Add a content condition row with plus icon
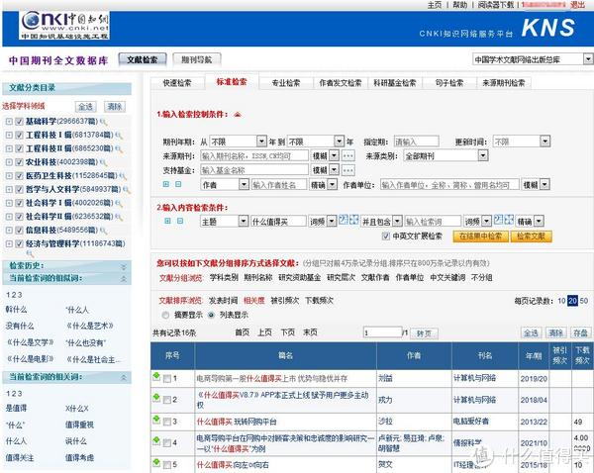 point(167,221)
